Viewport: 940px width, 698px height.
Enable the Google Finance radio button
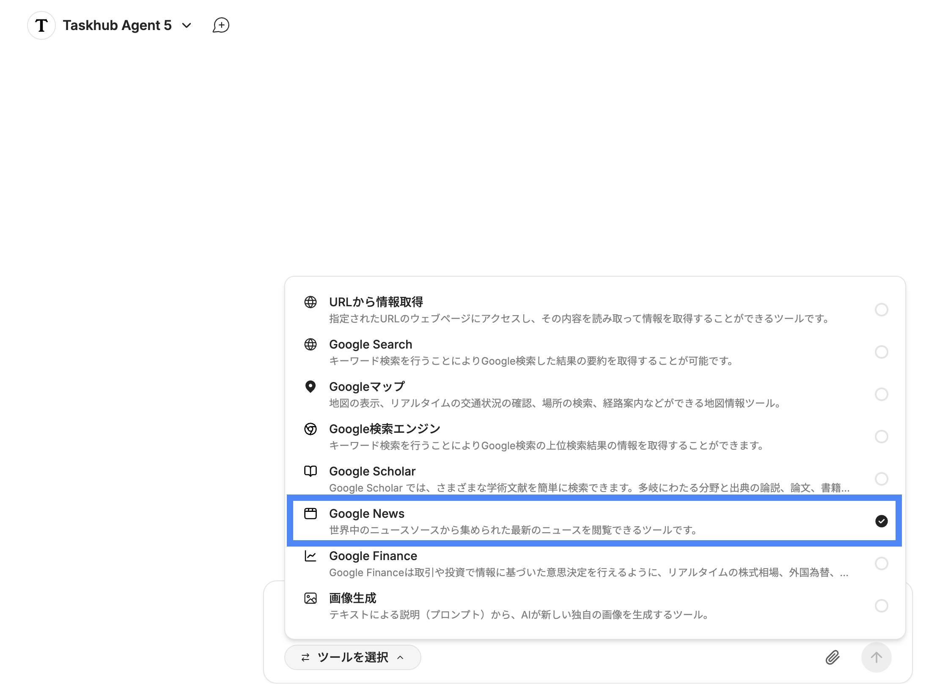point(881,563)
